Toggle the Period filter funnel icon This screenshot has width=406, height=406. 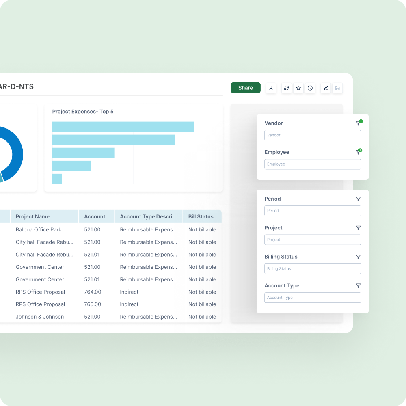coord(358,199)
